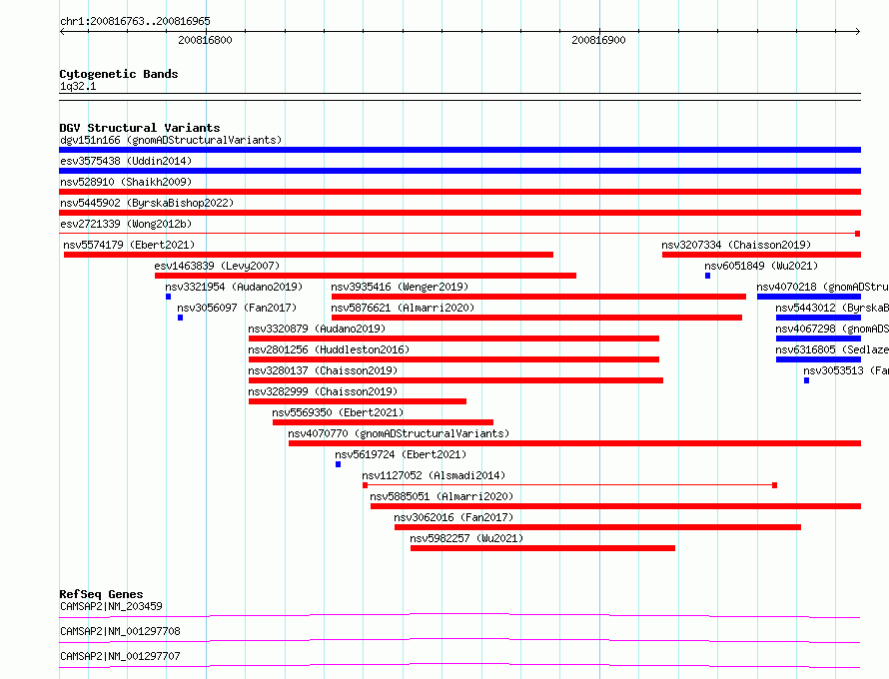
Task: Click the small blue nsv6051849 marker
Action: [x=707, y=276]
